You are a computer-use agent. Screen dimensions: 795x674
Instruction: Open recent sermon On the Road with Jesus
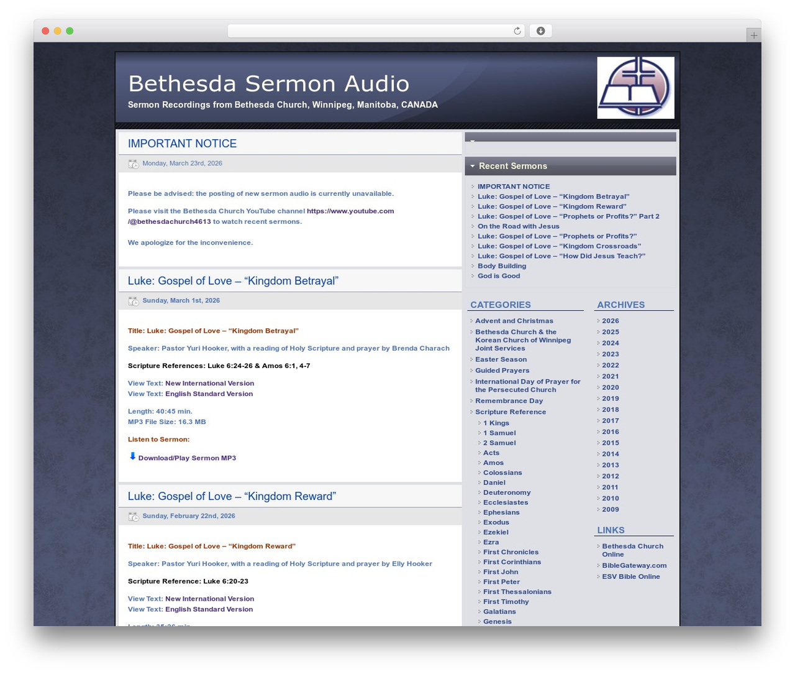point(519,226)
